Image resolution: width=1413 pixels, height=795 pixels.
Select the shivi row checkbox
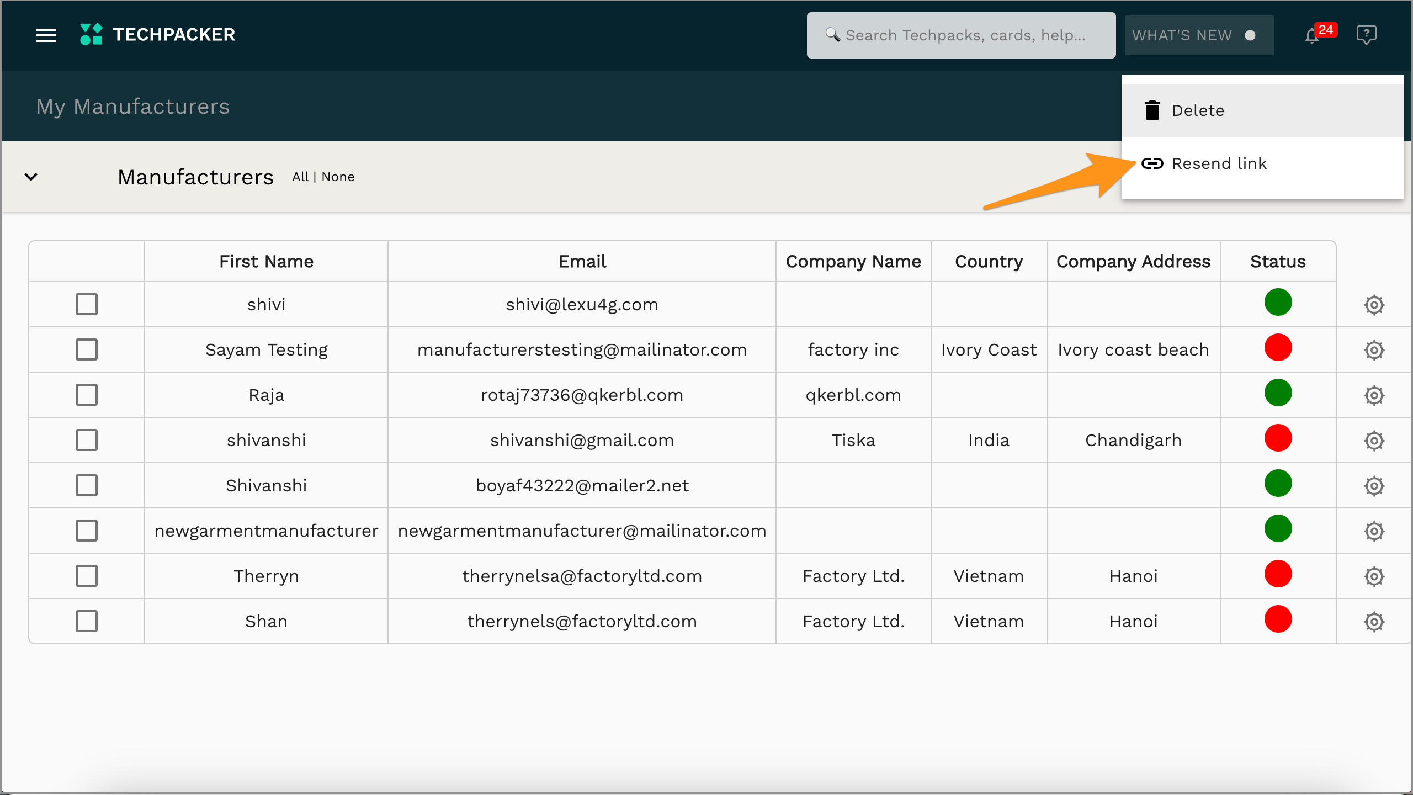click(87, 304)
